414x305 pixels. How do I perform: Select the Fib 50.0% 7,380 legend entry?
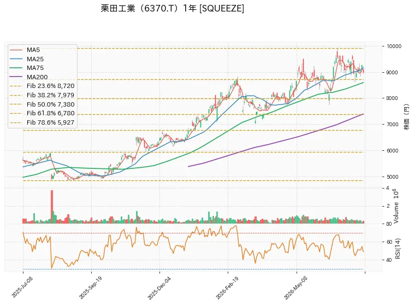(x=42, y=104)
